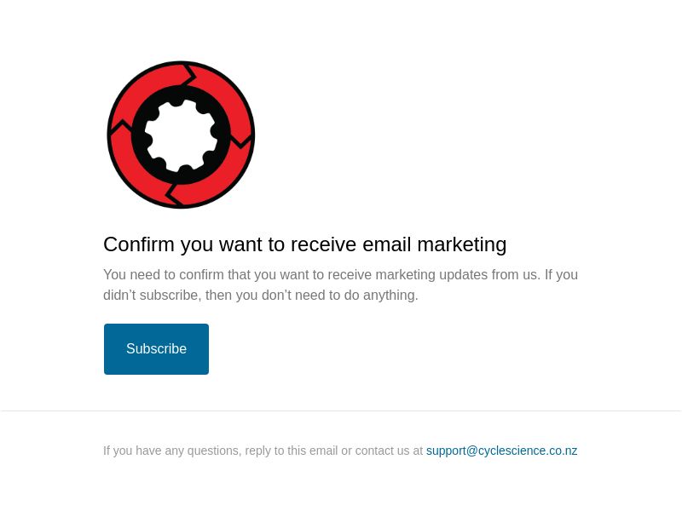Click the lower-right red arrow segment of the logo

coord(217,176)
